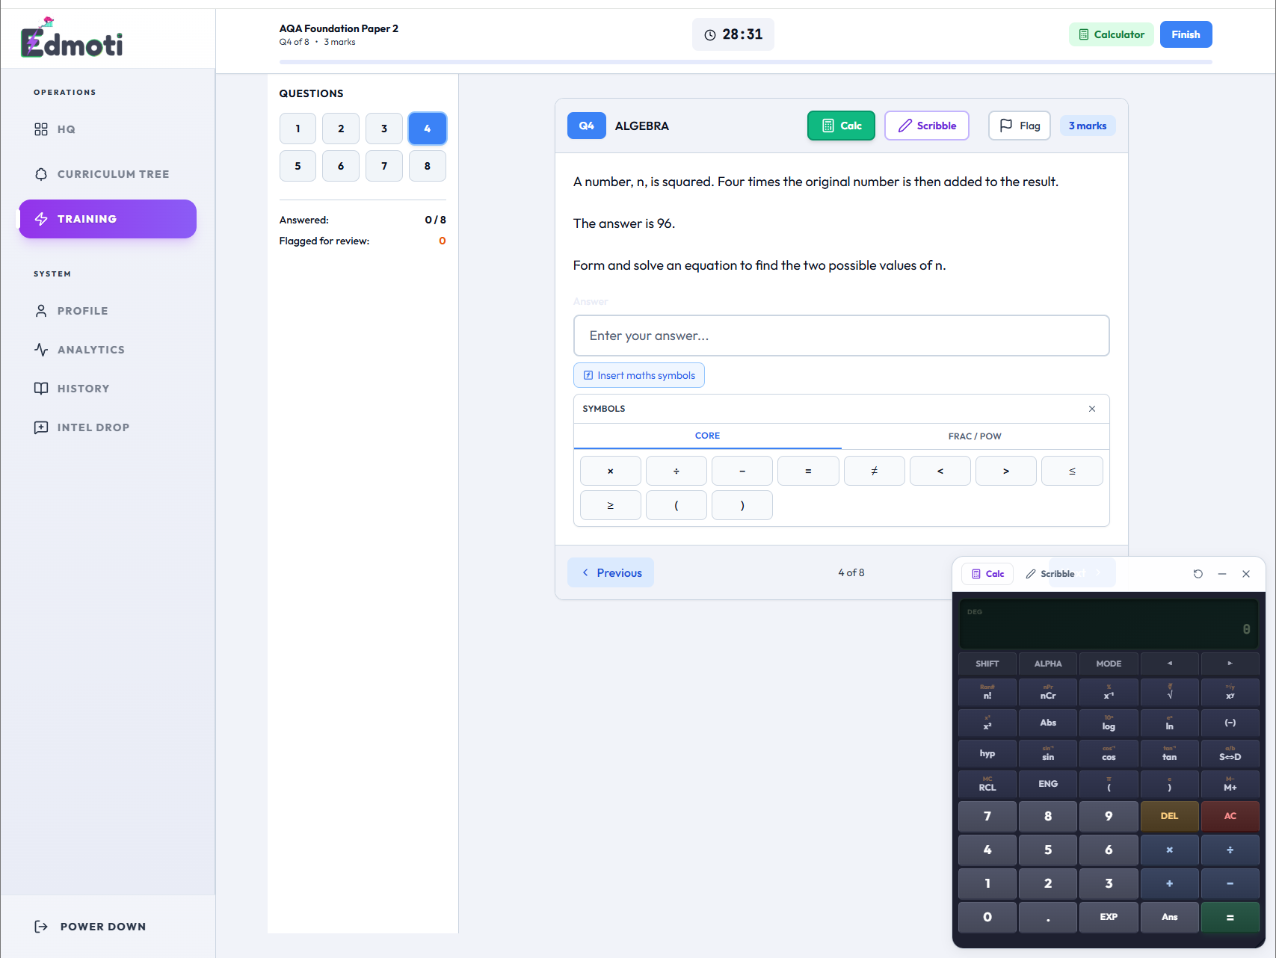Toggle the Flag for review button
The image size is (1276, 958).
tap(1019, 126)
